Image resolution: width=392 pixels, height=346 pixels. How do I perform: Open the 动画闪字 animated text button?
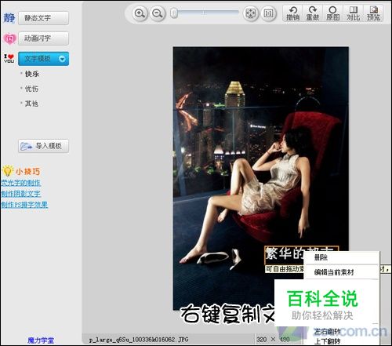tap(43, 38)
